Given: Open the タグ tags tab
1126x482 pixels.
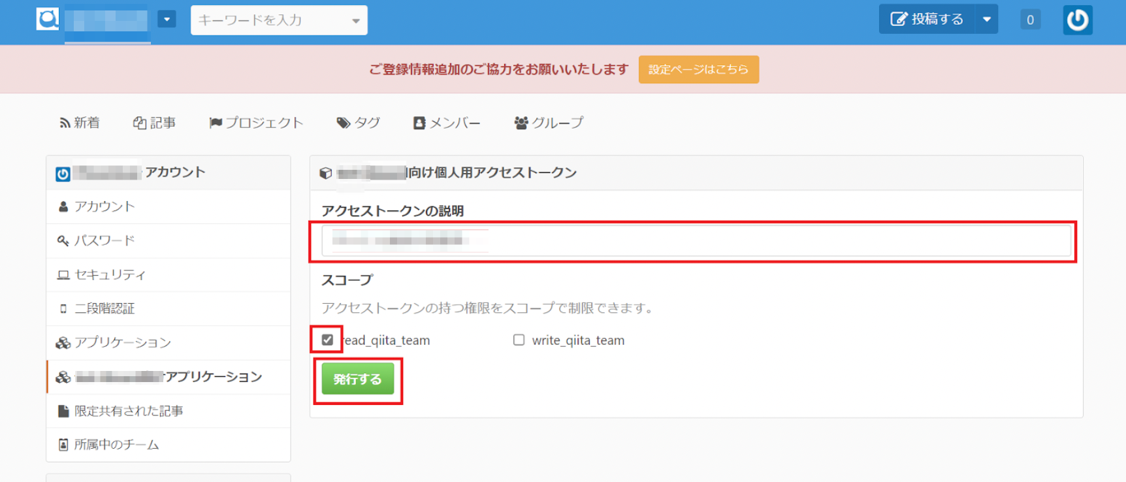Looking at the screenshot, I should coord(359,123).
